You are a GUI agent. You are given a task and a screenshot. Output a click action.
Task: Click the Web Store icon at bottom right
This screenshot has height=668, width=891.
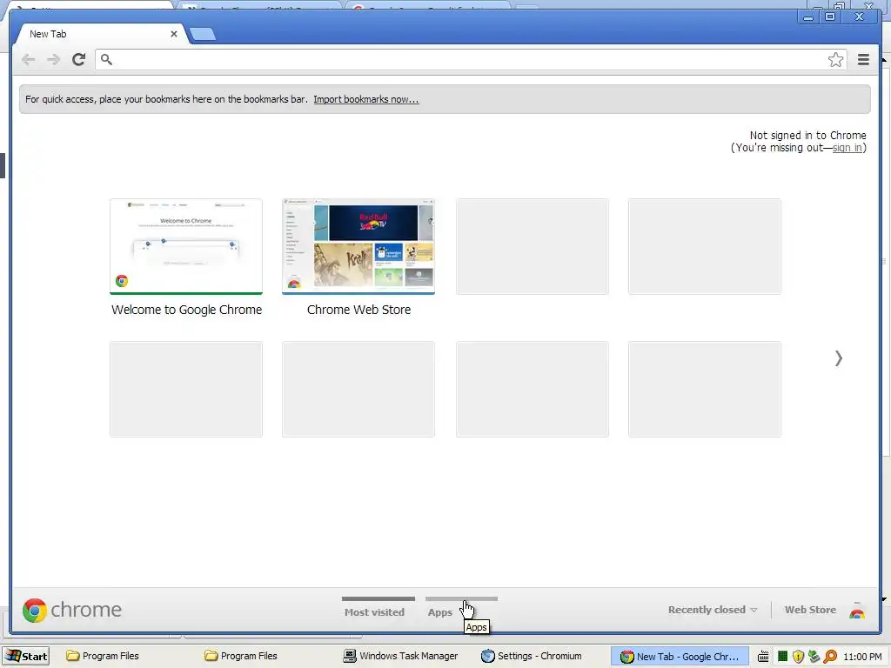[857, 611]
